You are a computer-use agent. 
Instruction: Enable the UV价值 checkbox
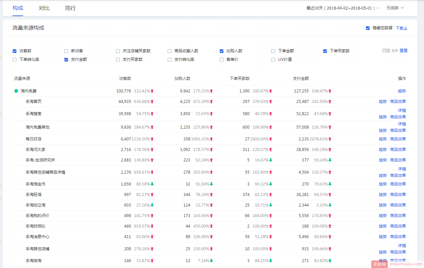click(x=273, y=60)
